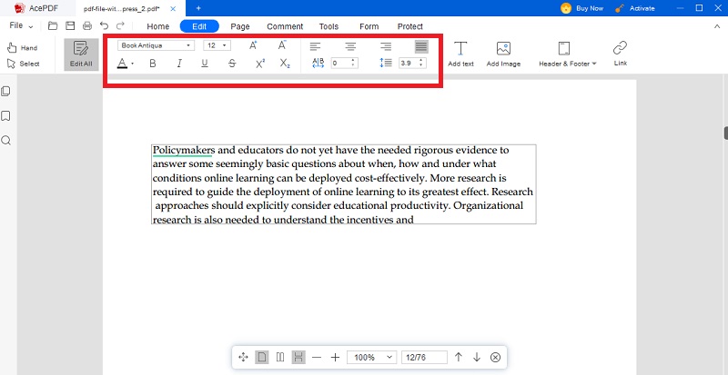Apply italic formatting
Image resolution: width=728 pixels, height=375 pixels.
(x=178, y=64)
